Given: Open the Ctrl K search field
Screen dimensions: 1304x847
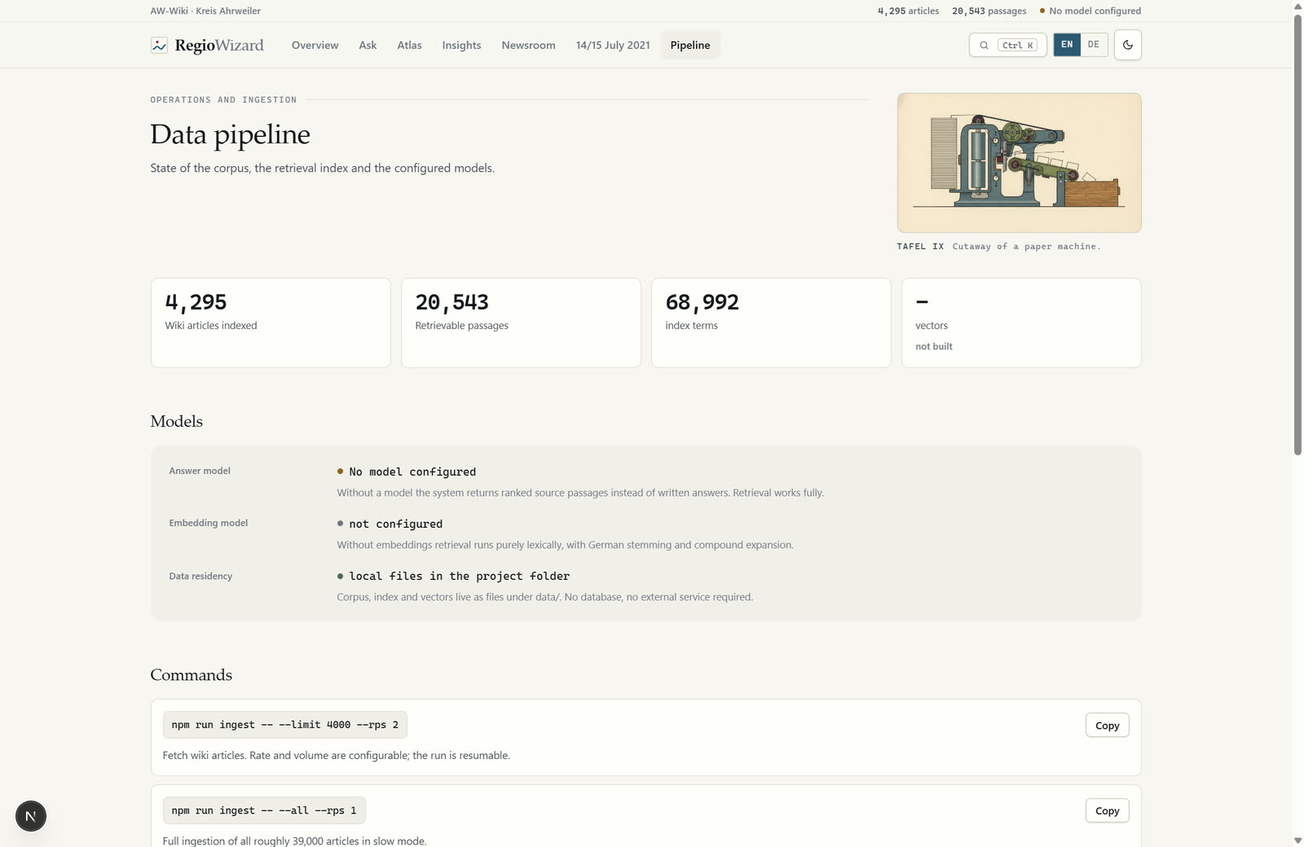Looking at the screenshot, I should [1007, 45].
